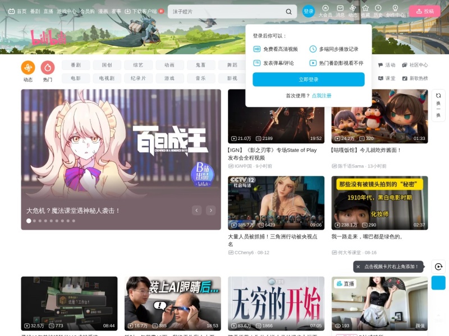The height and width of the screenshot is (336, 449).
Task: Click the 点我注册 registration link
Action: pos(321,96)
